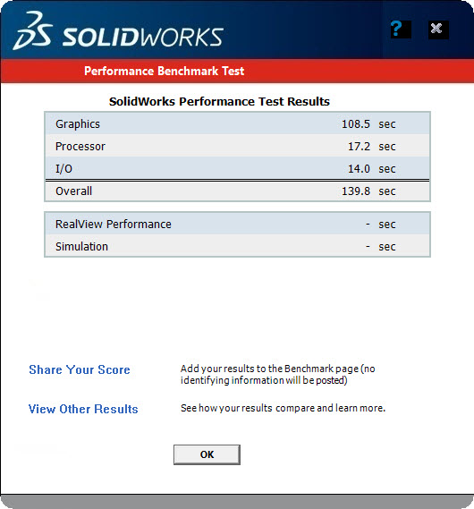
Task: Open the View Other Results link
Action: pos(83,409)
